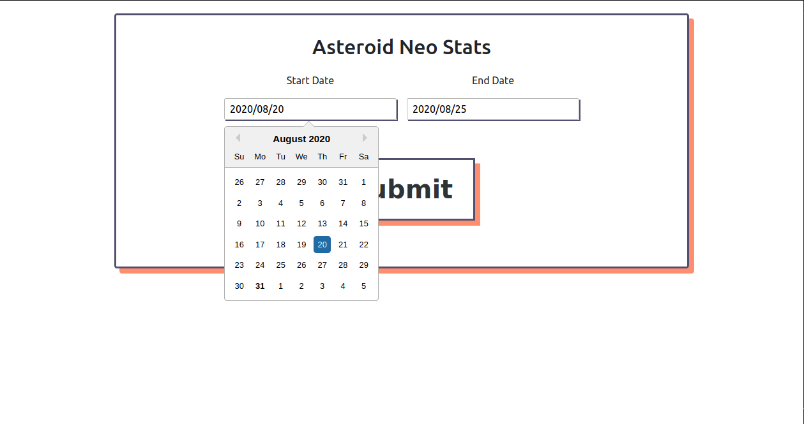Screen dimensions: 804x424
Task: Select highlighted date 20 in calendar
Action: click(322, 244)
